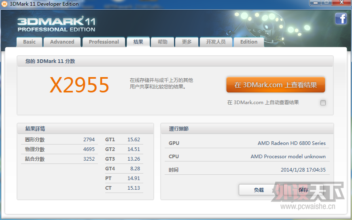352x220 pixels.
Task: Select the Professional tab
Action: pyautogui.click(x=104, y=42)
